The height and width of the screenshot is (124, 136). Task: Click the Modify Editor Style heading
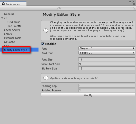(x=61, y=14)
